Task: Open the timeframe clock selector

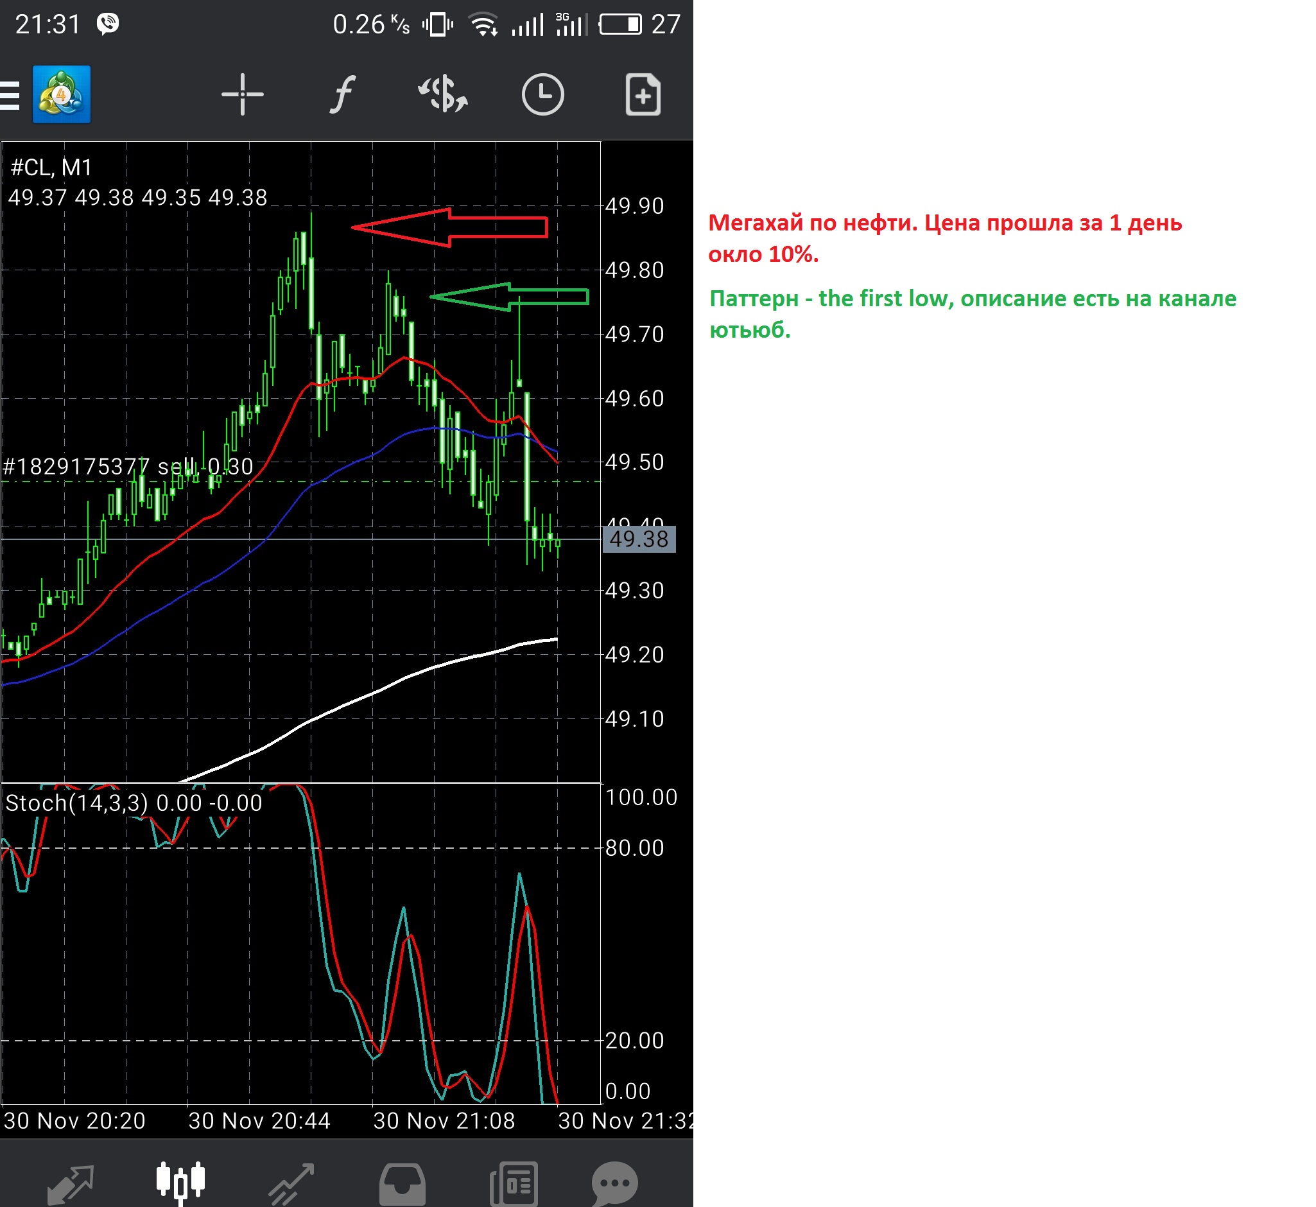Action: coord(542,95)
